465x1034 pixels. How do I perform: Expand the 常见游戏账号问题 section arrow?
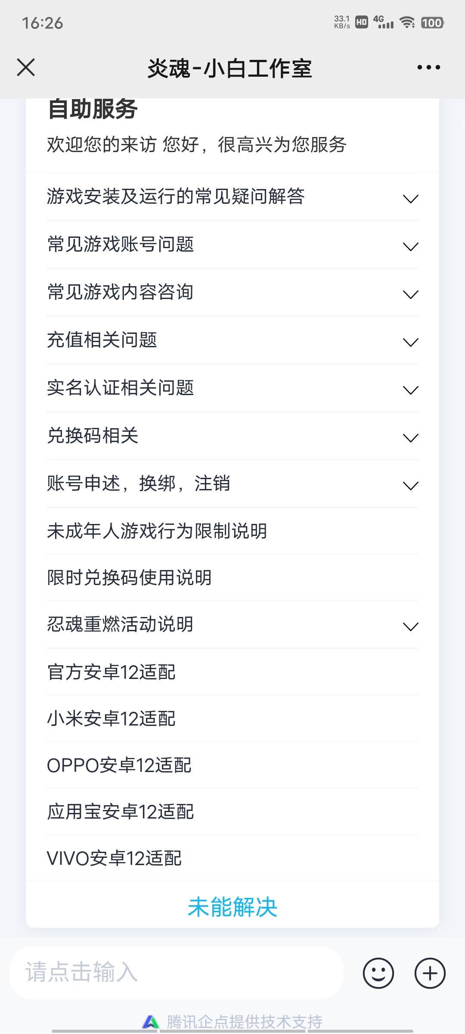click(x=410, y=246)
